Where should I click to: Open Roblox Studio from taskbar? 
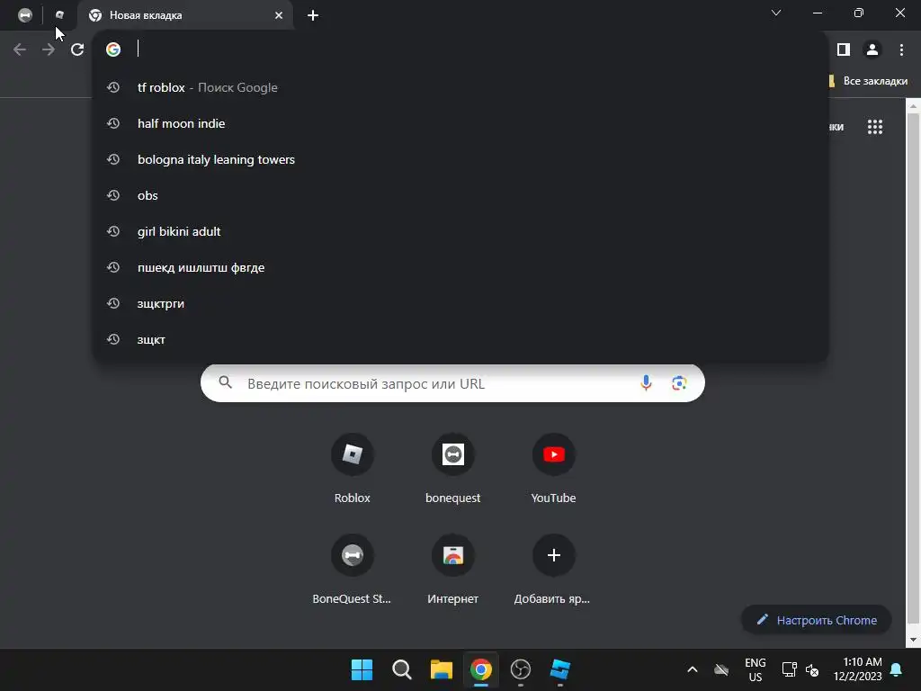point(559,669)
